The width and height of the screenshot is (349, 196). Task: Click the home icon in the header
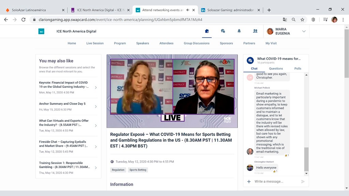point(207,31)
